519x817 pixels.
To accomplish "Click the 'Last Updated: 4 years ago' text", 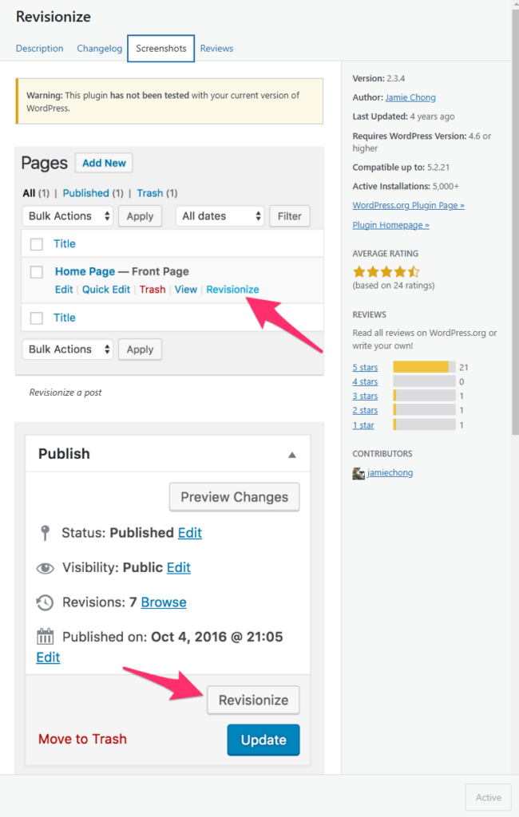I will click(403, 116).
